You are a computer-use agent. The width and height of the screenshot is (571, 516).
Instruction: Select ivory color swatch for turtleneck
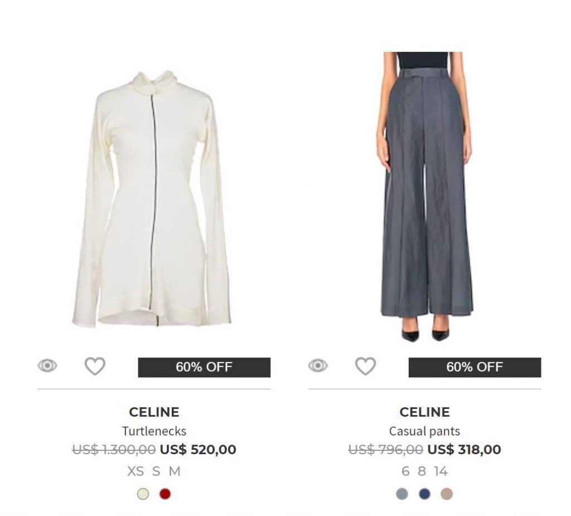click(143, 494)
